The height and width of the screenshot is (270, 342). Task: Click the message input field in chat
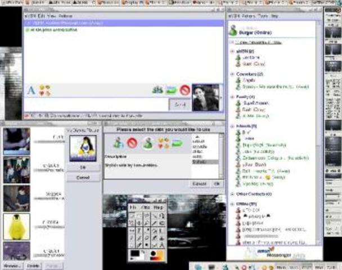pos(96,105)
